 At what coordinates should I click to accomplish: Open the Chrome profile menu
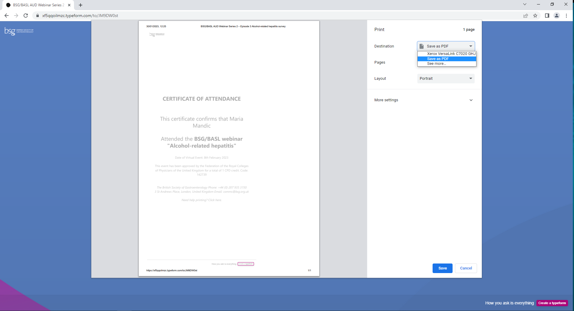tap(557, 16)
